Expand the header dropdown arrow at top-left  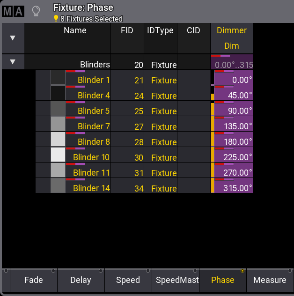(x=13, y=37)
